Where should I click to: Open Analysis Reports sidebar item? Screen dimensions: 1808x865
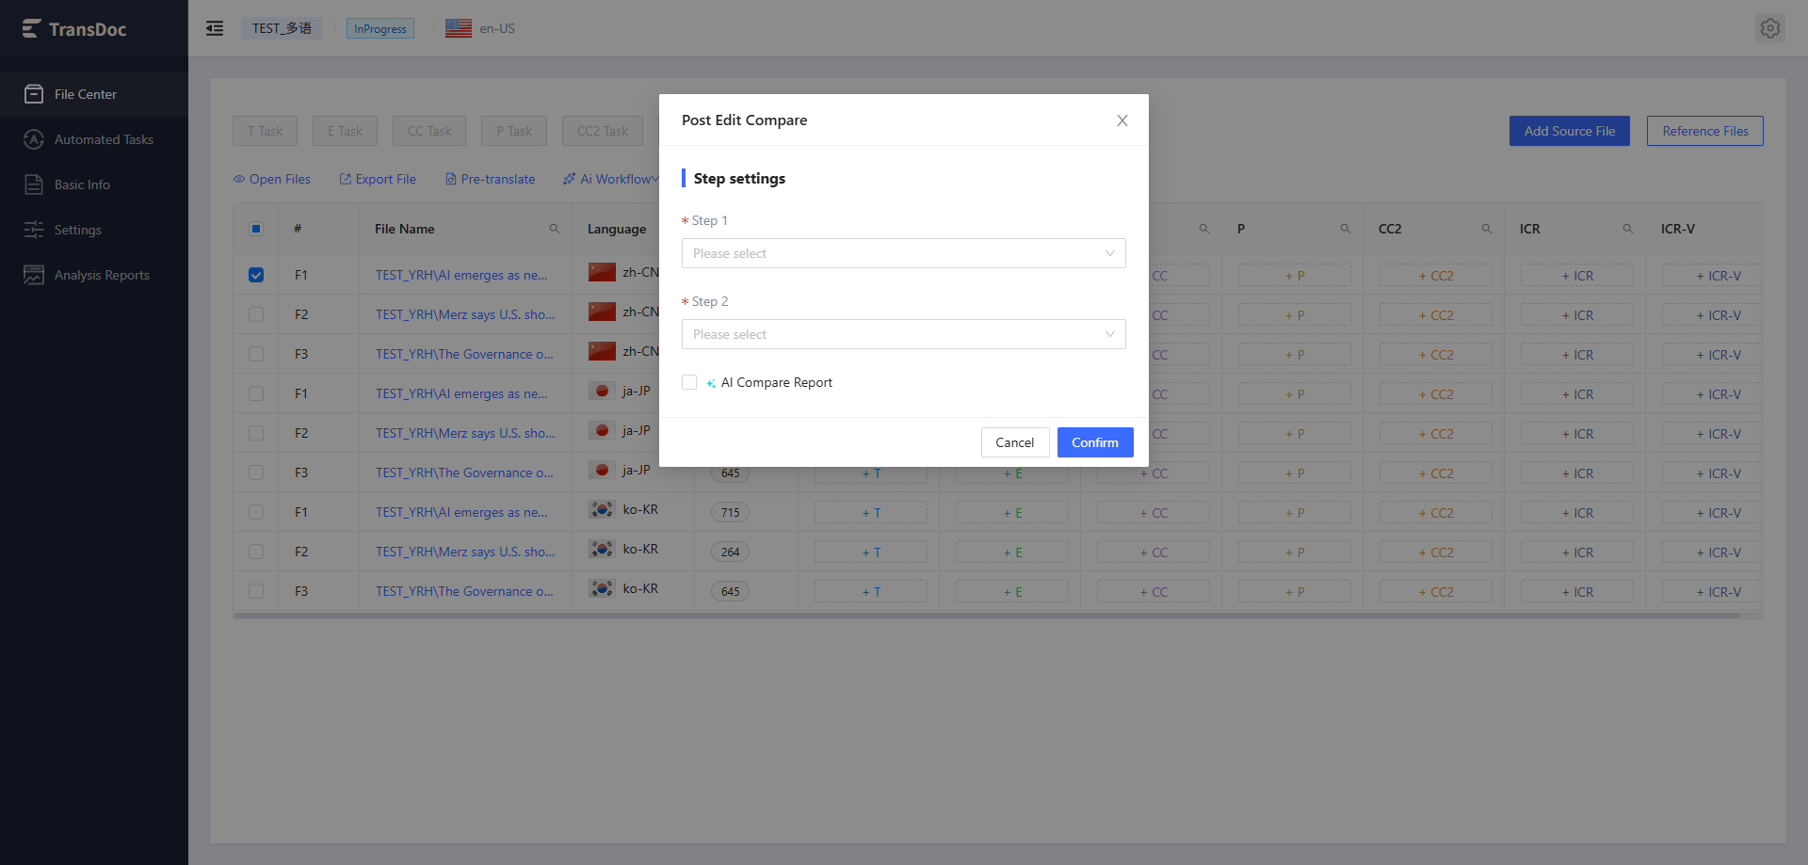point(94,275)
